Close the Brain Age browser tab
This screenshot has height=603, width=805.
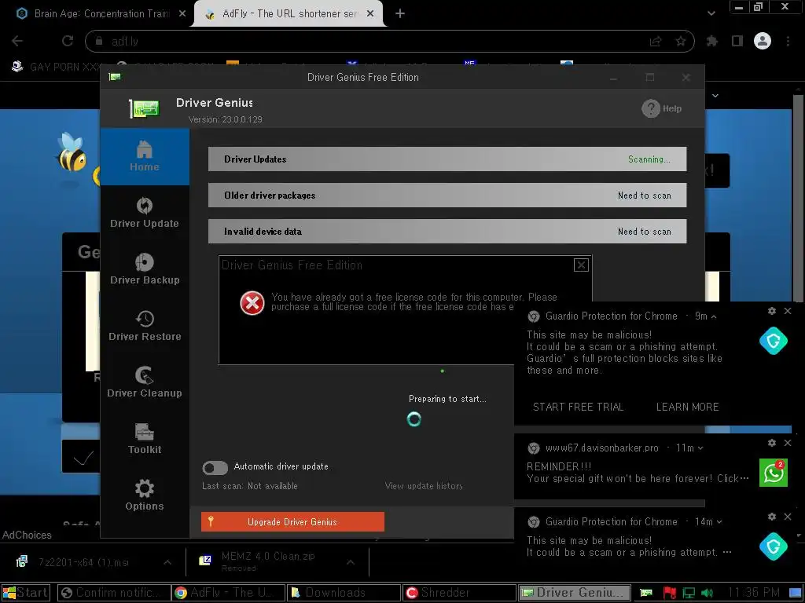[182, 14]
